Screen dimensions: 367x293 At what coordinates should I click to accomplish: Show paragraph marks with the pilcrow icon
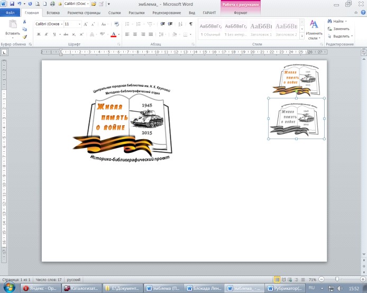pyautogui.click(x=191, y=24)
